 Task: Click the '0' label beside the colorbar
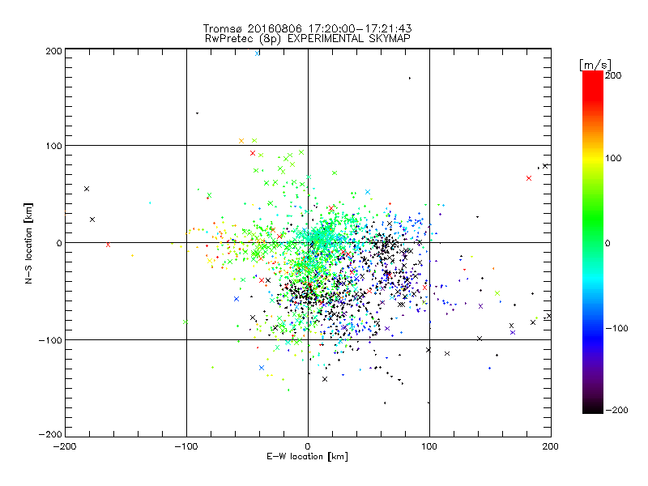(x=607, y=243)
